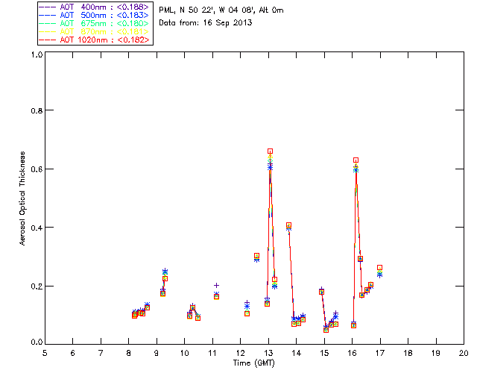Click the AOT 870nm legend entry
This screenshot has height=382, width=477.
tap(94, 31)
